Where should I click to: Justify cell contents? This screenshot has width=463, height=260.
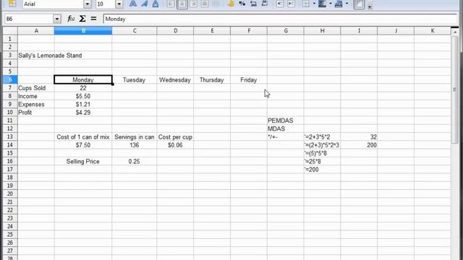(205, 4)
